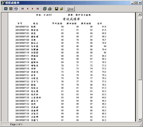Image resolution: width=143 pixels, height=127 pixels.
Task: Click the total score 91.6
Action: [104, 27]
